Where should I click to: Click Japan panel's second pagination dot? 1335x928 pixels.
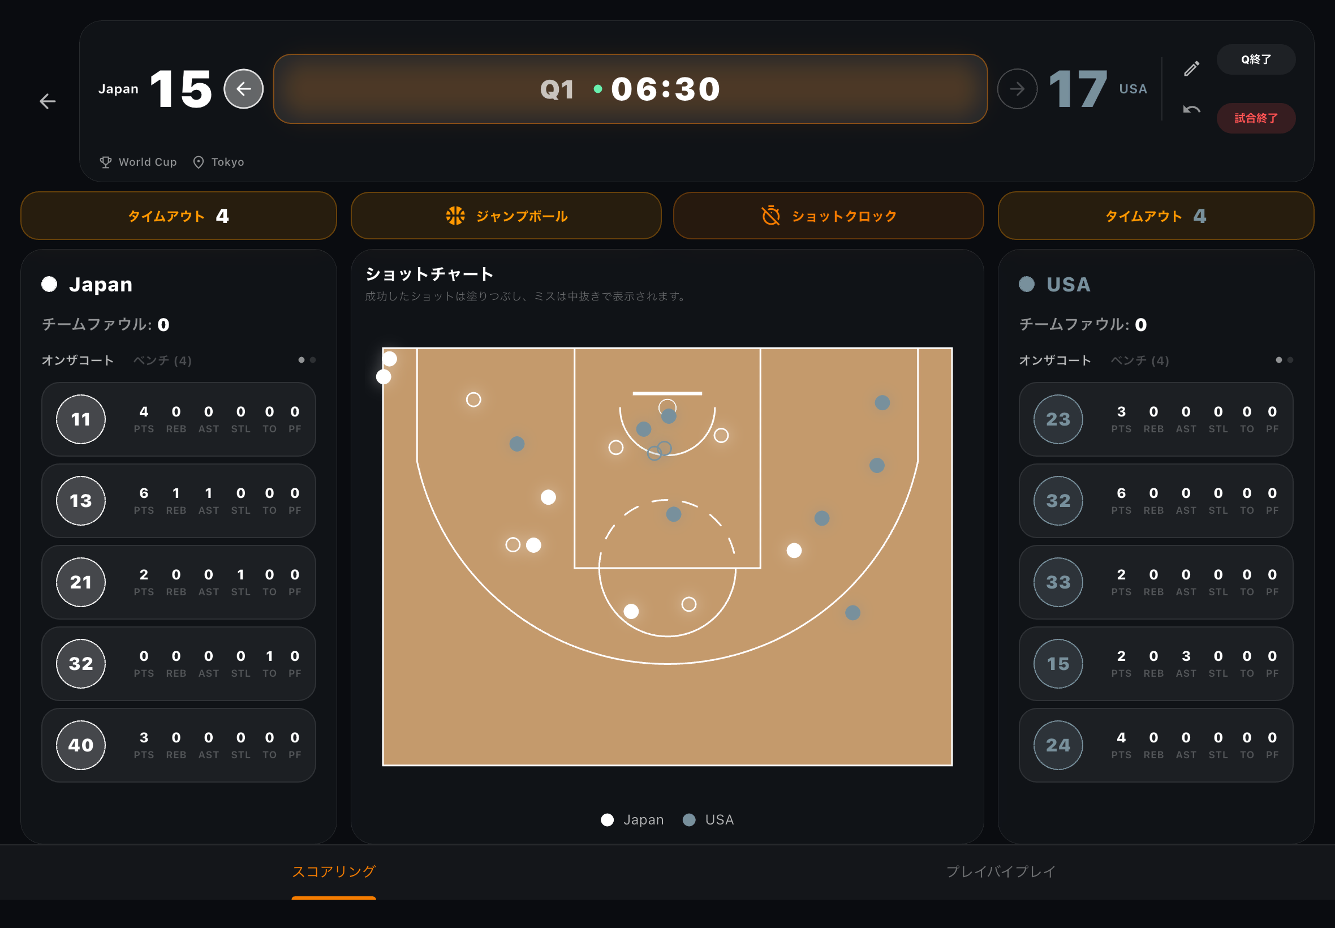pos(313,360)
